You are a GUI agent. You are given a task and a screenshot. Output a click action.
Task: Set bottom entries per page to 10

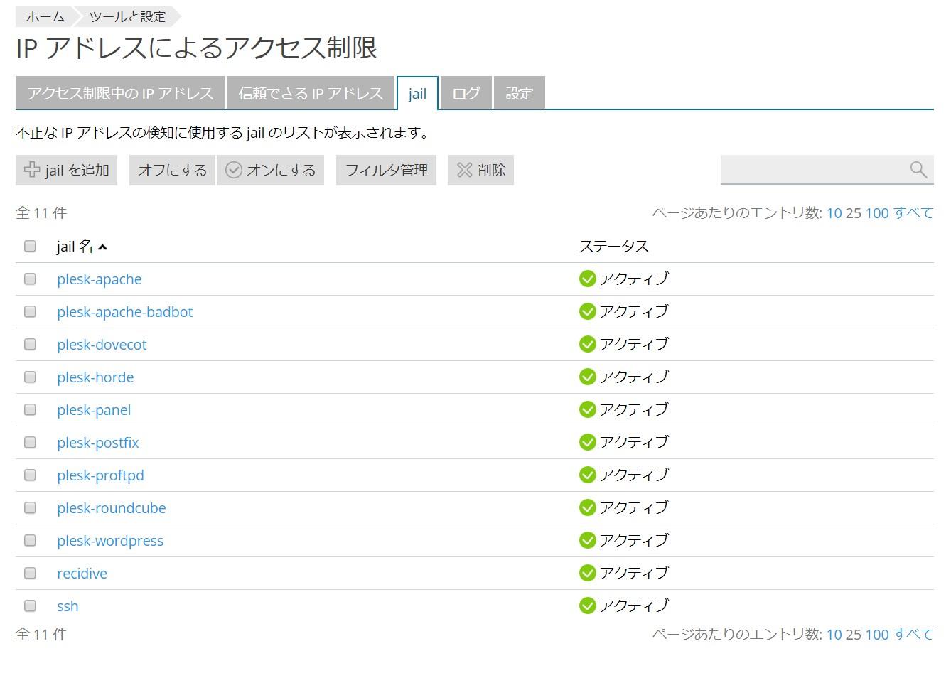[834, 635]
